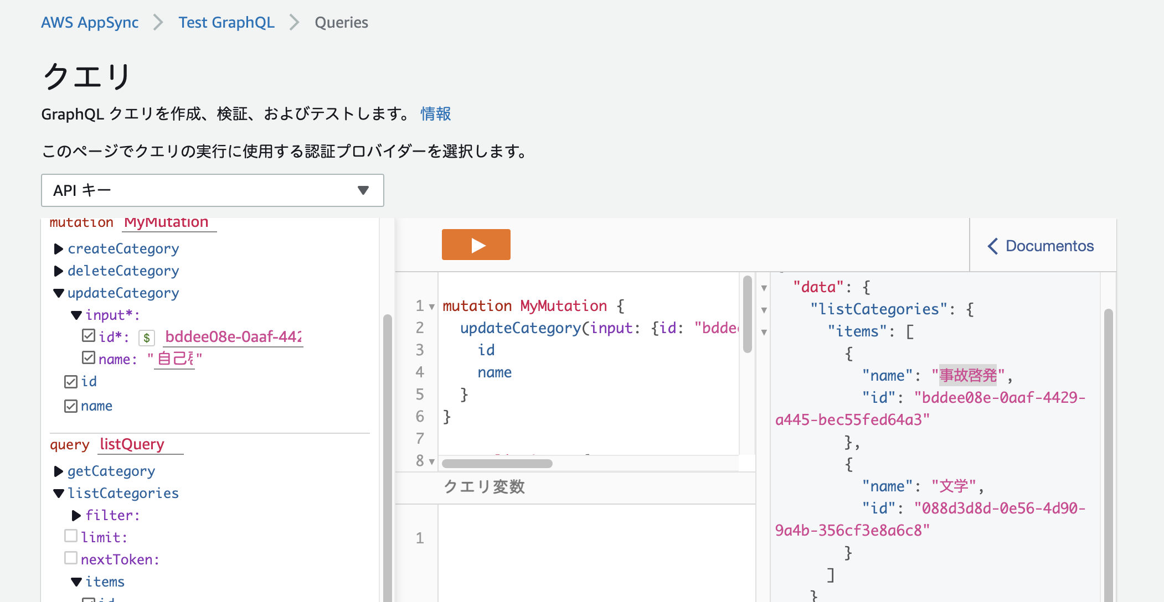Uncheck the name input argument checkbox

[x=89, y=357]
